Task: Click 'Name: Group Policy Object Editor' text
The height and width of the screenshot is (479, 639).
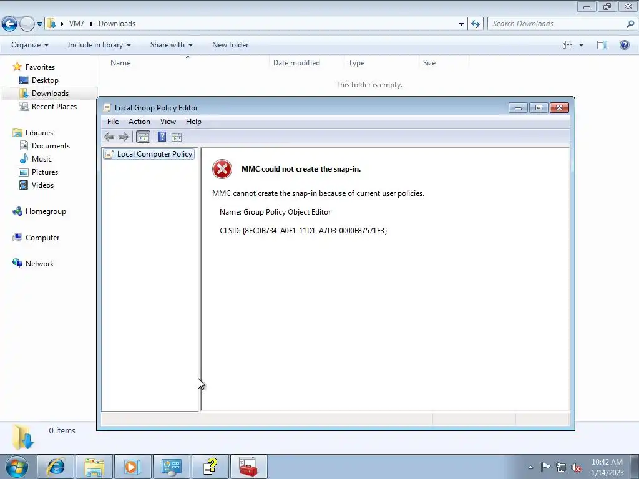Action: [x=275, y=212]
